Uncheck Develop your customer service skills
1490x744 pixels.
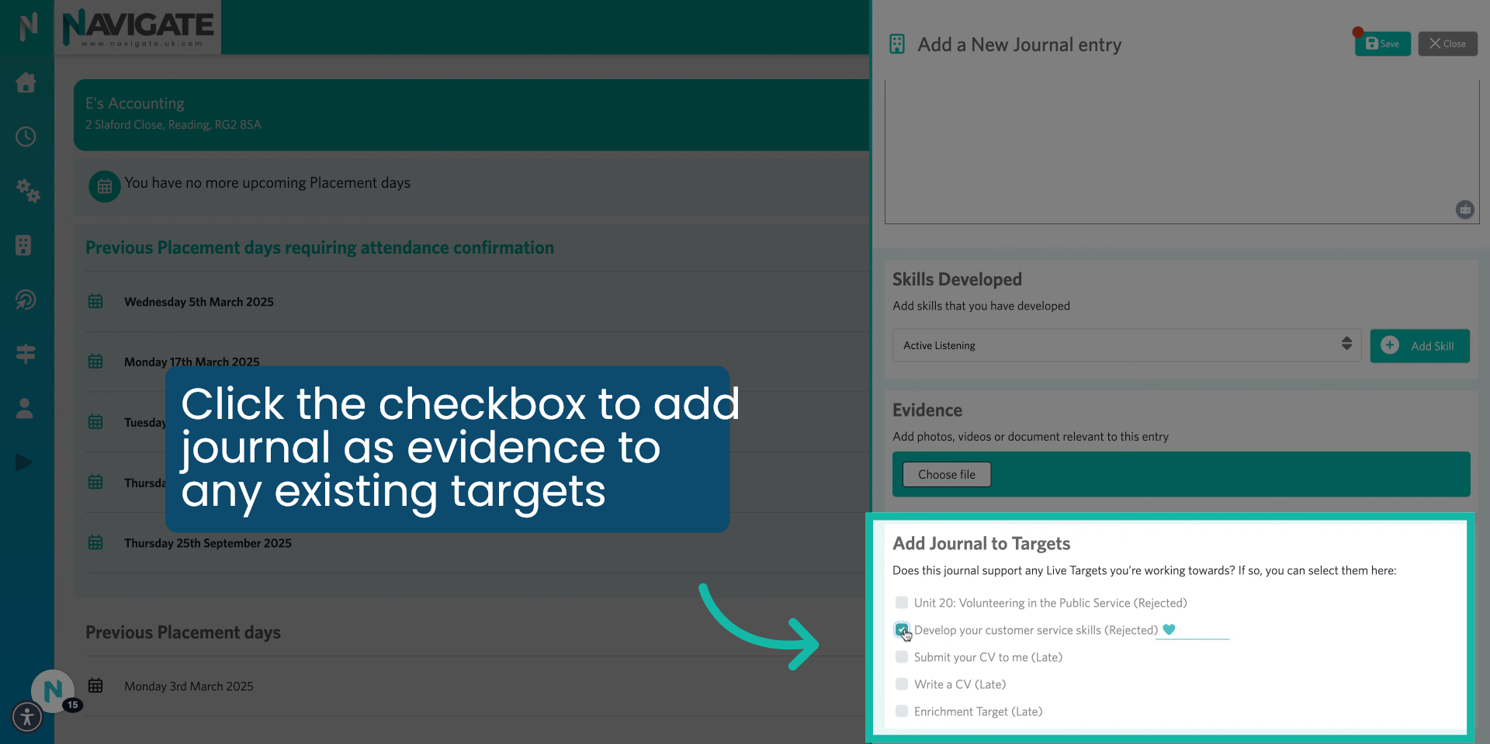(902, 630)
